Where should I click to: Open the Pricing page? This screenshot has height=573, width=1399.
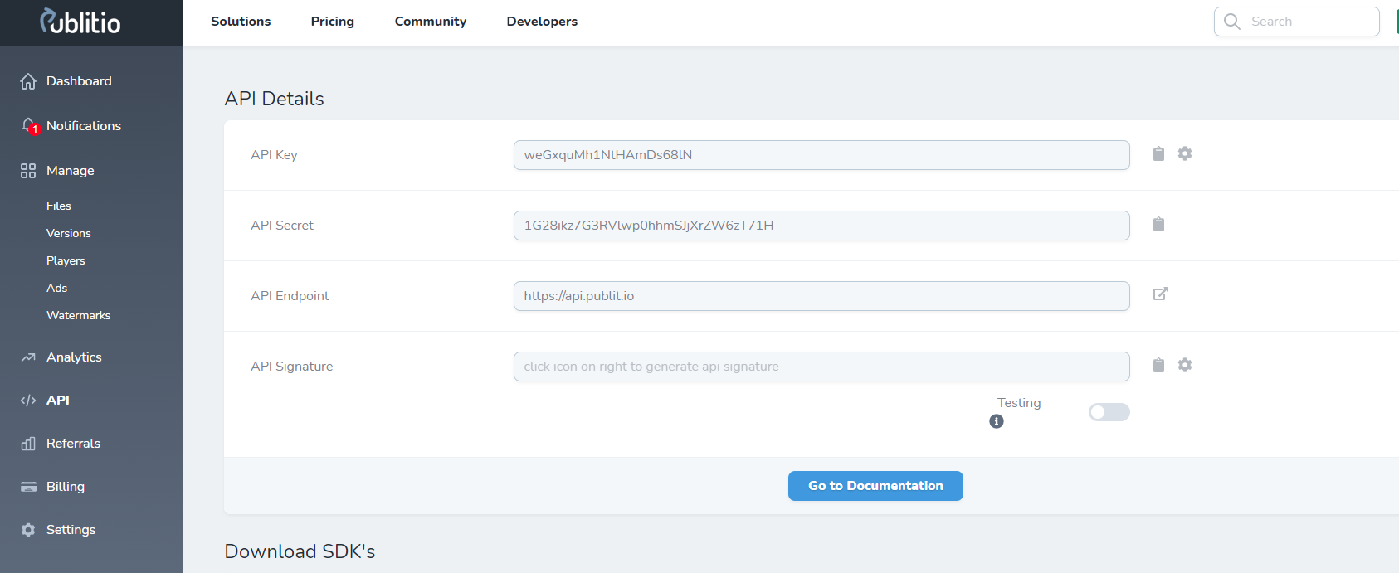click(x=333, y=22)
